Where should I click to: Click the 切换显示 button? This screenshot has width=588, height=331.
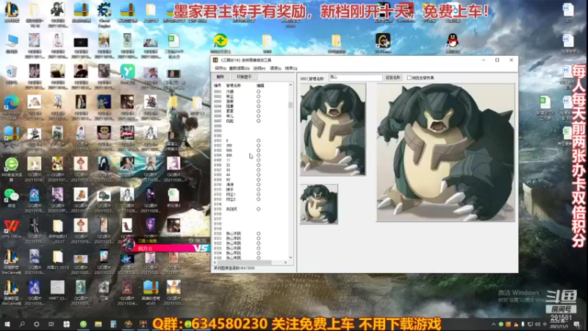pos(244,76)
